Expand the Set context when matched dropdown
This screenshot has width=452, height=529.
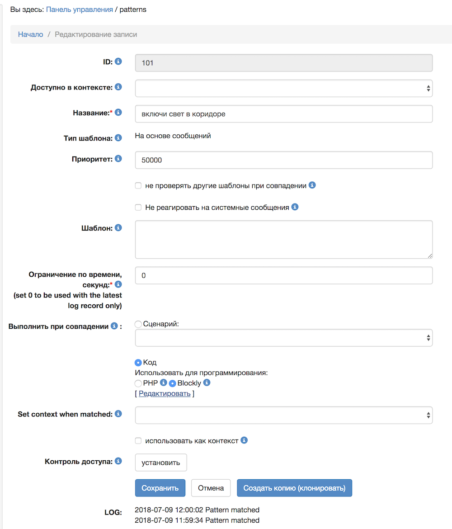283,415
